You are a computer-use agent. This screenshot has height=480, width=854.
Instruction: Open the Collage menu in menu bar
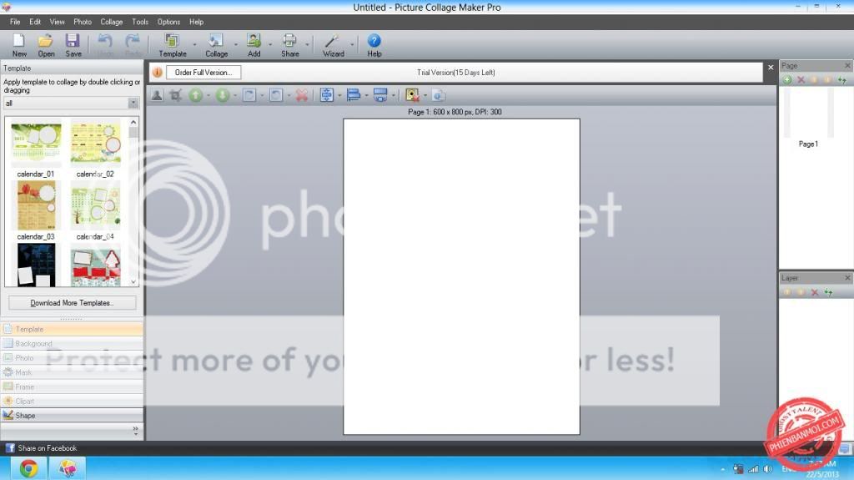pyautogui.click(x=111, y=22)
